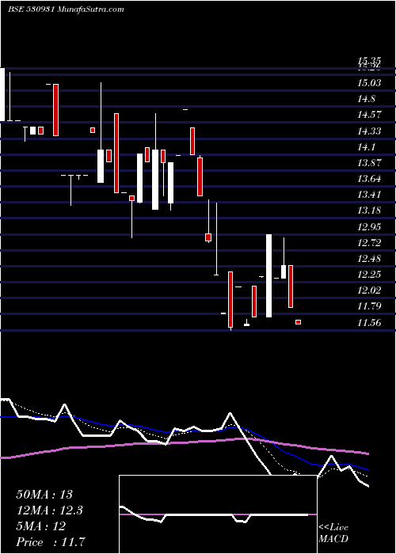Image resolution: width=396 pixels, height=554 pixels.
Task: Click the MACD inset chart panel
Action: pos(218,514)
